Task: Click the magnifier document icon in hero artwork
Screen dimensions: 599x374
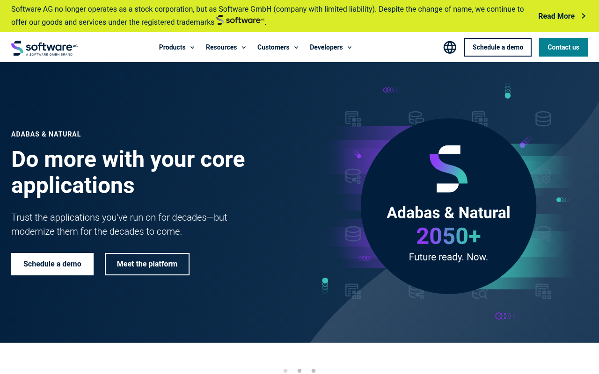Action: (479, 294)
